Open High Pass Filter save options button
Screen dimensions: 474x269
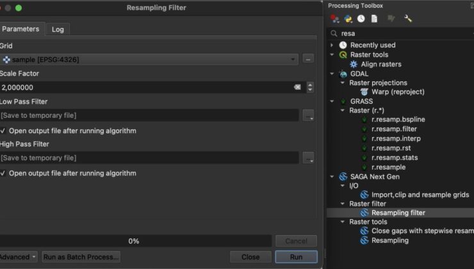pyautogui.click(x=308, y=158)
